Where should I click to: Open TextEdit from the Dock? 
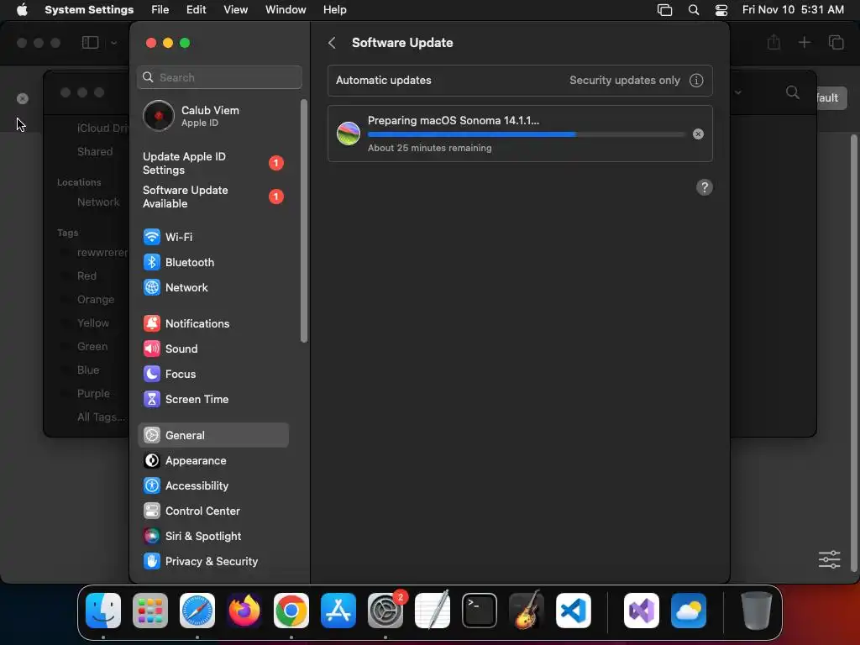[433, 611]
